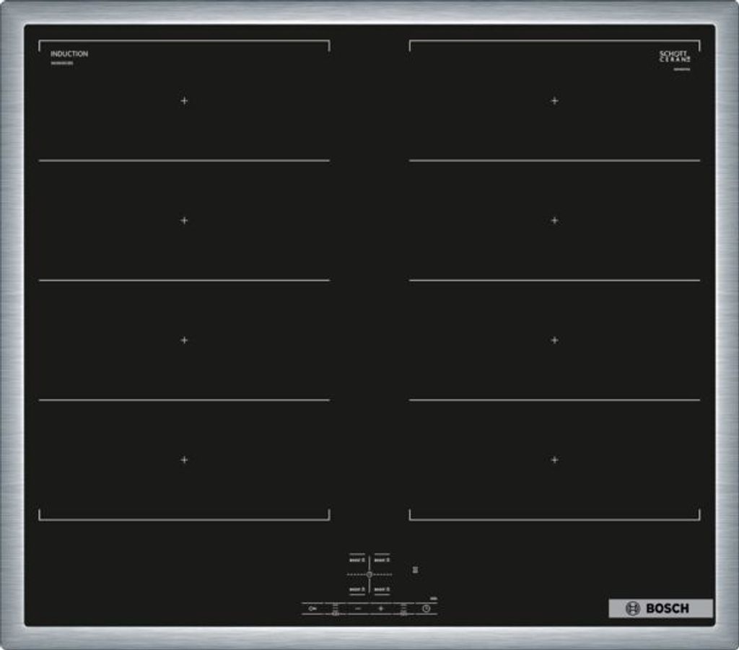Tap the center circle between the zone displays
Image resolution: width=739 pixels, height=650 pixels.
369,574
